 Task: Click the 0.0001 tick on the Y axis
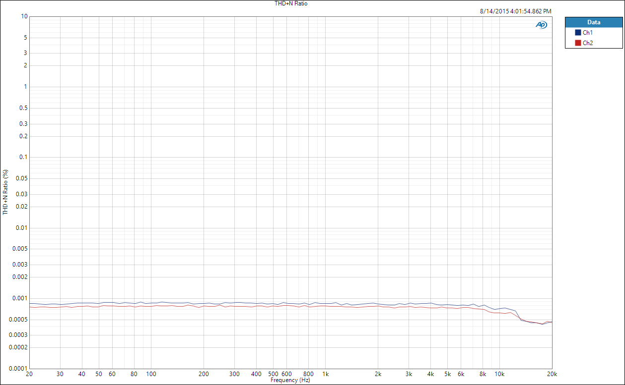[x=18, y=369]
